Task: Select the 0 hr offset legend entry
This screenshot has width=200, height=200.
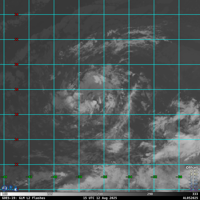Action: pos(194,171)
